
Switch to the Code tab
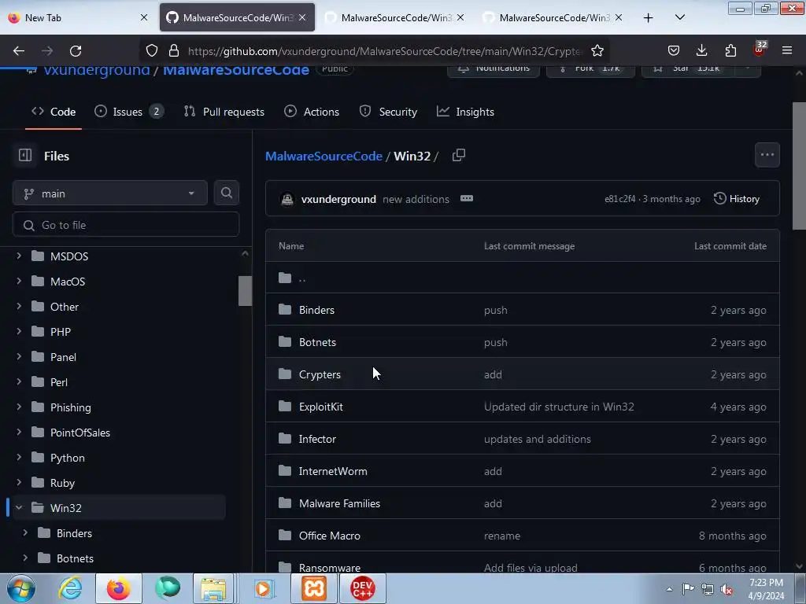tap(54, 112)
